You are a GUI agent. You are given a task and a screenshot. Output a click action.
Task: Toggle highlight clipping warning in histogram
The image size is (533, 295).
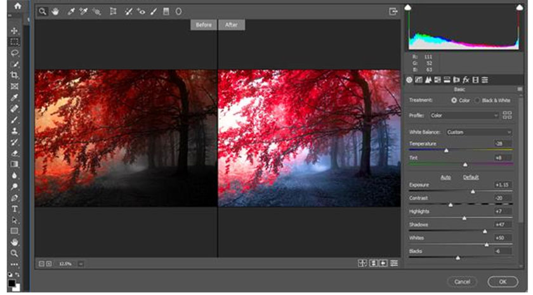[x=520, y=7]
